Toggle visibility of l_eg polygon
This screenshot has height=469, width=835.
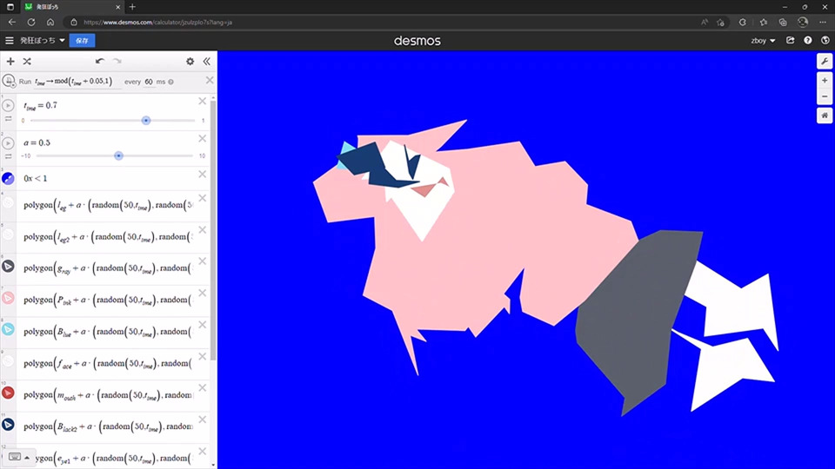coord(8,203)
